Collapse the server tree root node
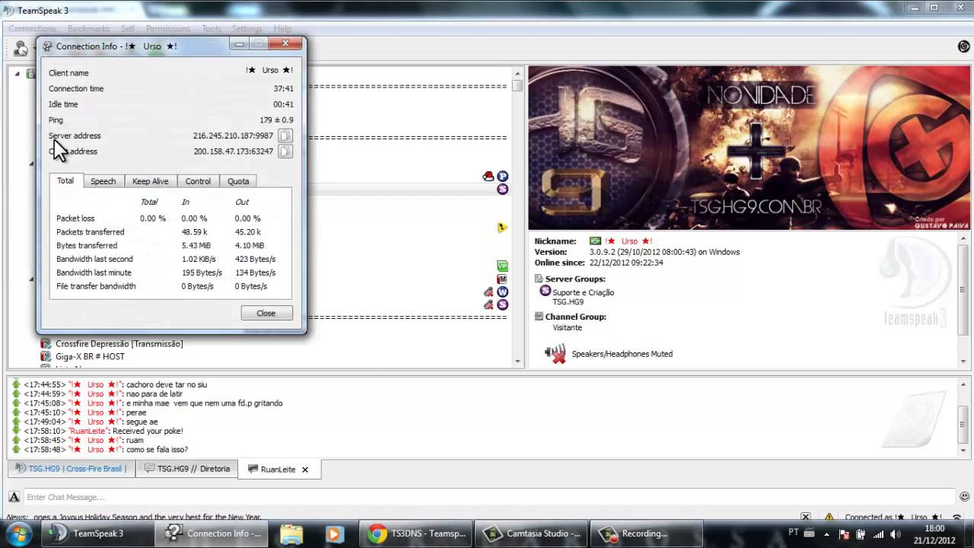Image resolution: width=974 pixels, height=548 pixels. click(x=17, y=74)
